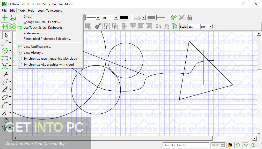Choose Preferences from the Tools menu
262x149 pixels.
(33, 33)
